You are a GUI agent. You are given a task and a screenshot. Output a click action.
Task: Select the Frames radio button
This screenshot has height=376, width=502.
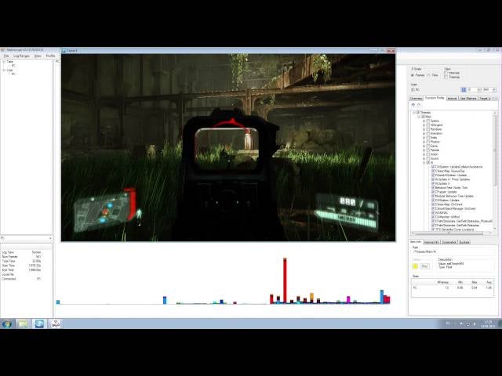[413, 75]
